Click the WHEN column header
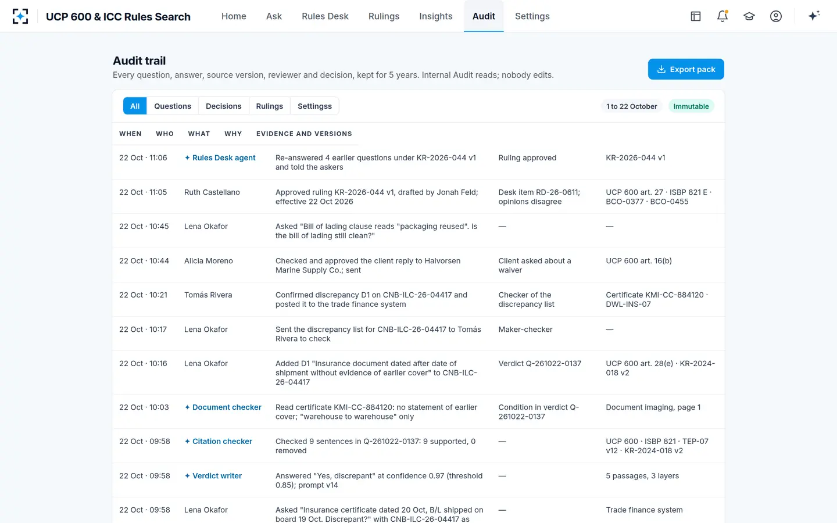 coord(130,134)
